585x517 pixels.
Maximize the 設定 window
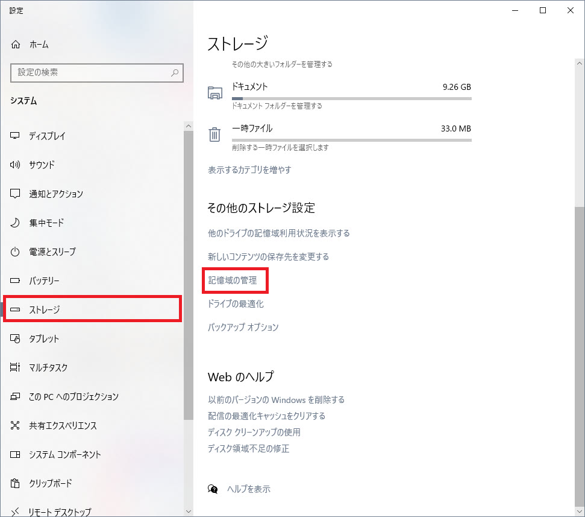tap(543, 10)
